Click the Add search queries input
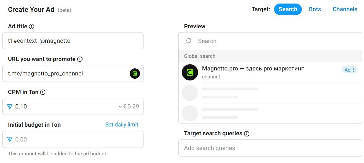This screenshot has height=163, width=364. click(270, 148)
